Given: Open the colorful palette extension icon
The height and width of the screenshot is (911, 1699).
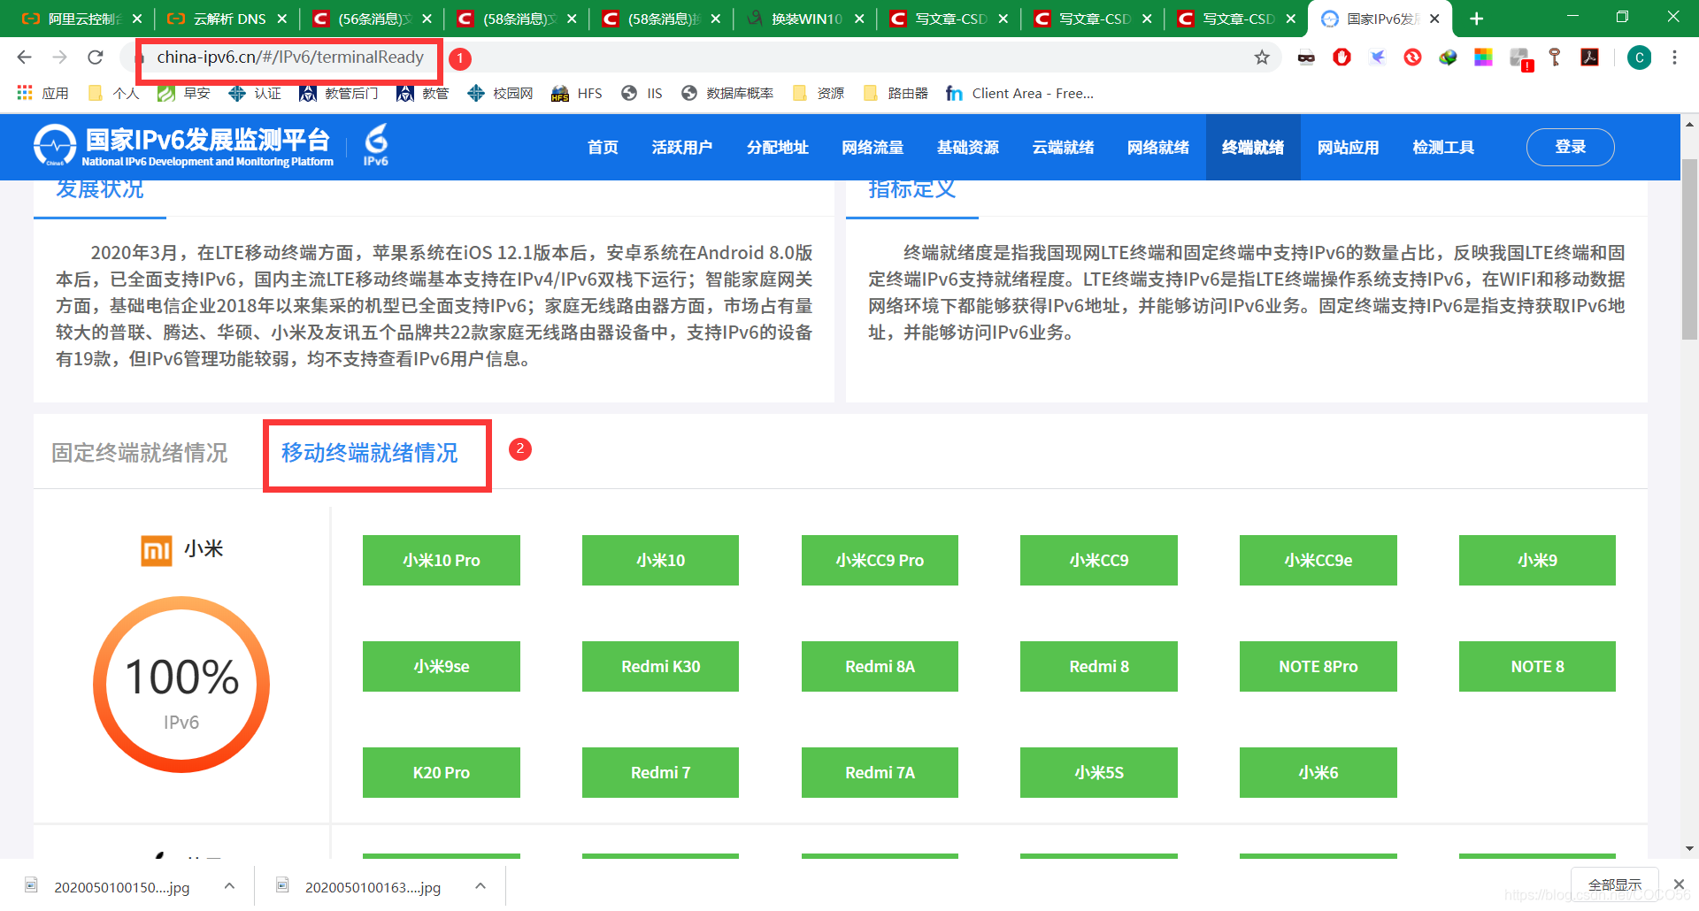Looking at the screenshot, I should pos(1484,57).
